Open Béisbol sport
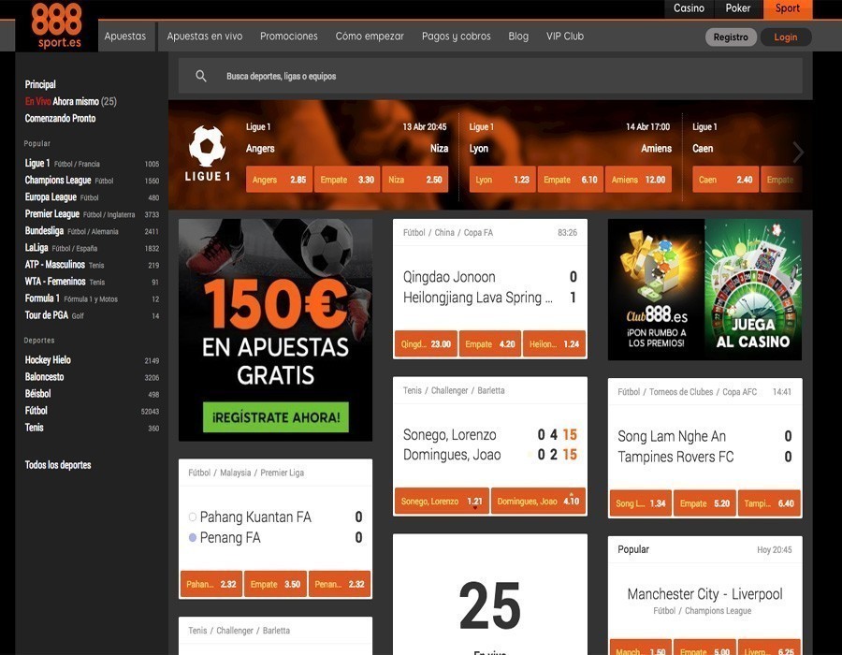 pos(92,394)
